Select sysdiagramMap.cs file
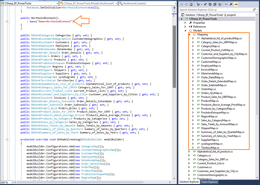260x185 pixels. click(x=212, y=144)
